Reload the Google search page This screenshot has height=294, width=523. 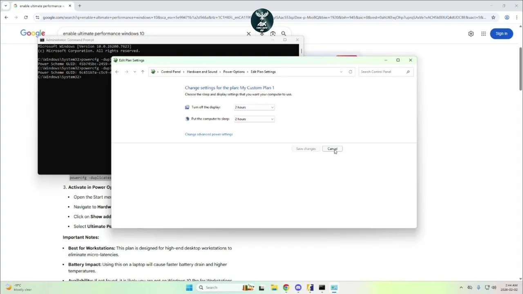(x=26, y=18)
